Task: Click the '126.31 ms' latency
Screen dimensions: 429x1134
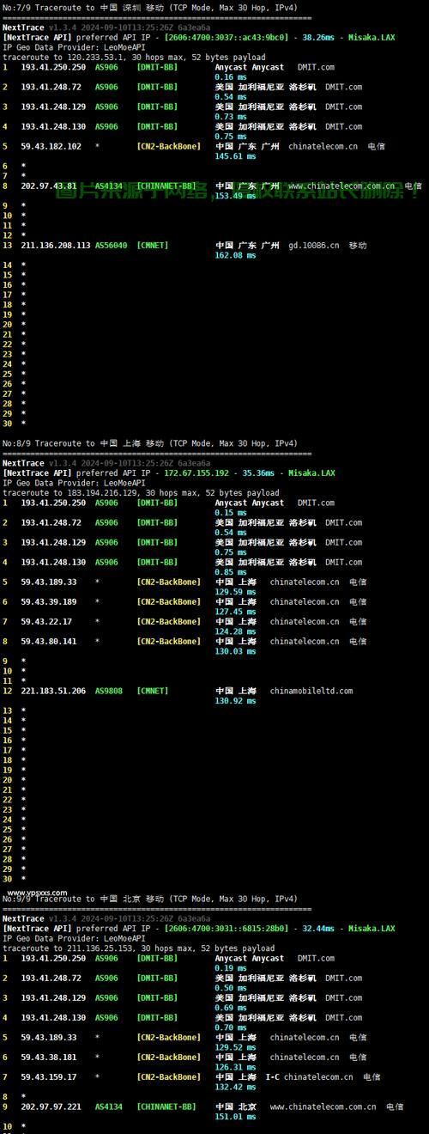Action: click(x=234, y=1067)
